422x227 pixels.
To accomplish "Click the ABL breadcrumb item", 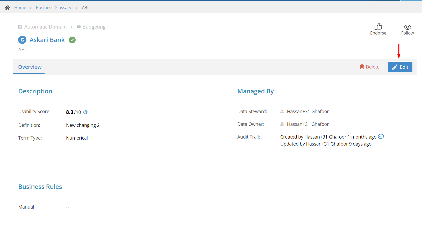I will point(86,8).
